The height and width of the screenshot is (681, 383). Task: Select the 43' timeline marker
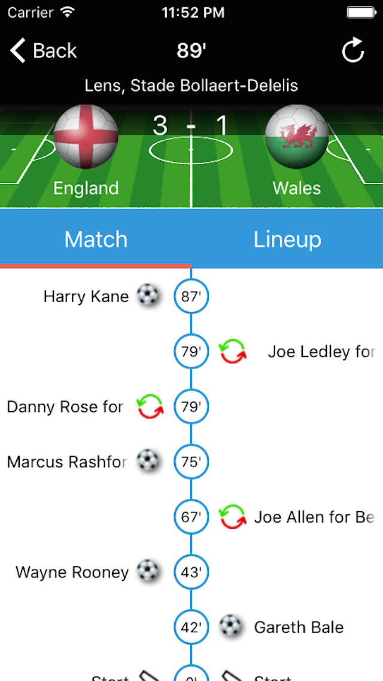tap(191, 572)
